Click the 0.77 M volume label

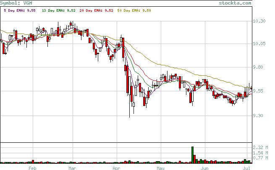click(x=260, y=158)
